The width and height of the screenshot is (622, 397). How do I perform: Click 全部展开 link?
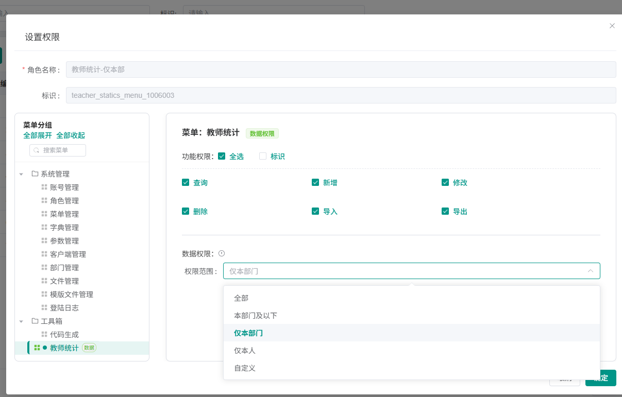click(x=38, y=135)
